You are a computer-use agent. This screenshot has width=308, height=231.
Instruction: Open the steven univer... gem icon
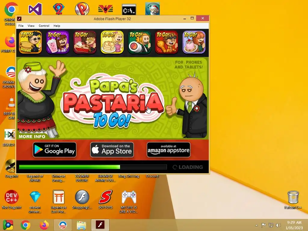click(35, 201)
